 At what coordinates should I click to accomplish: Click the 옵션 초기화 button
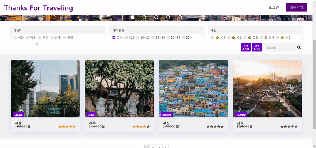(x=245, y=47)
